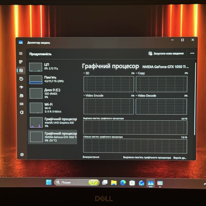Viewport: 206px width, 206px height.
Task: Open Microsoft Store from the taskbar
Action: pyautogui.click(x=132, y=183)
